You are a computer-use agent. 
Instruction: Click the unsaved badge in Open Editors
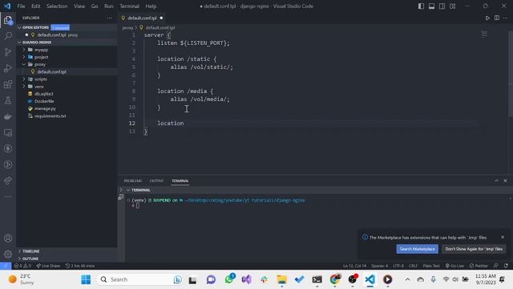(60, 27)
